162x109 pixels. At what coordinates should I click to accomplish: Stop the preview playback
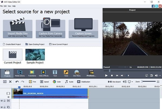coord(112,76)
